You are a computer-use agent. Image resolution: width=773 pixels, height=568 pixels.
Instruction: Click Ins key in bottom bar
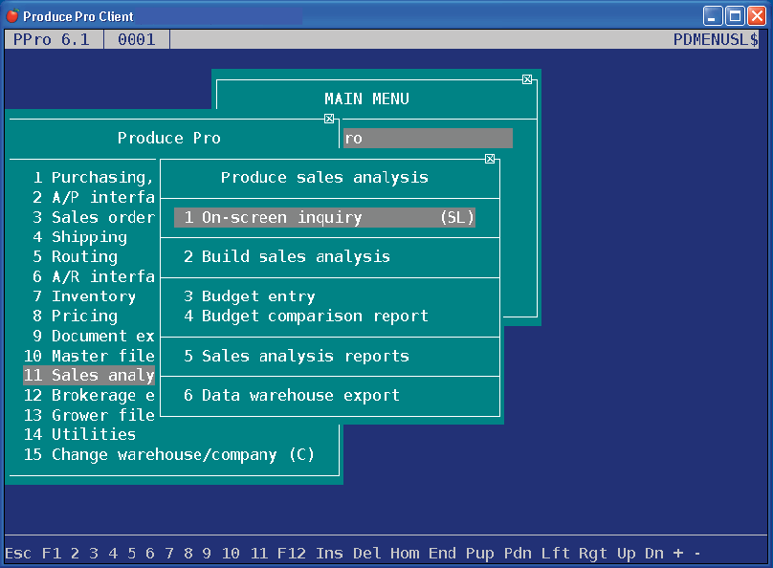[329, 554]
